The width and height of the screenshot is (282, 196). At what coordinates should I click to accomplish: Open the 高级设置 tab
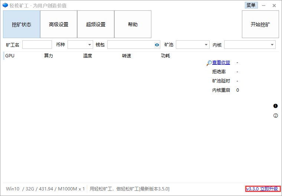(59, 24)
